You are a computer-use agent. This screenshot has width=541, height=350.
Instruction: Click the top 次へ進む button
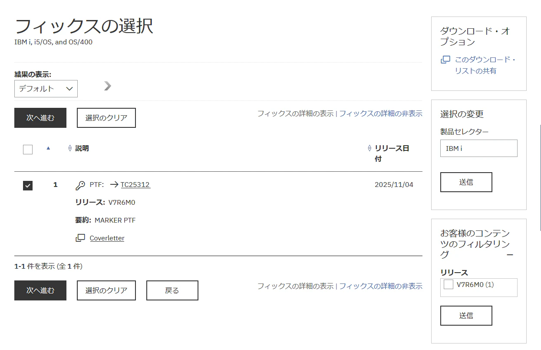pos(40,118)
